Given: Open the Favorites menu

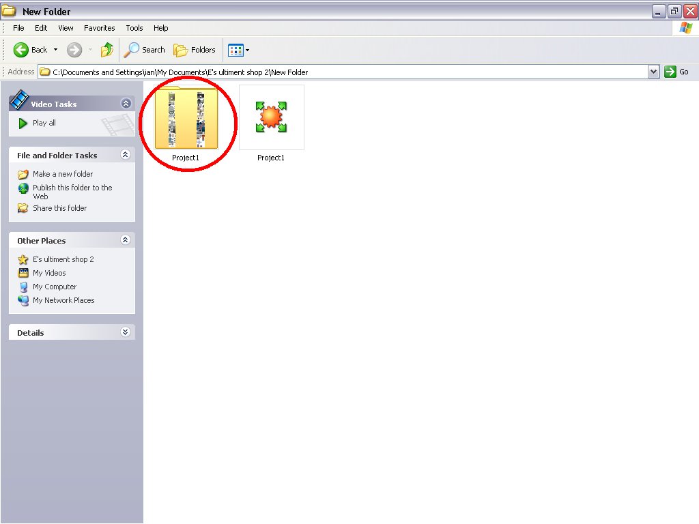Looking at the screenshot, I should point(100,28).
